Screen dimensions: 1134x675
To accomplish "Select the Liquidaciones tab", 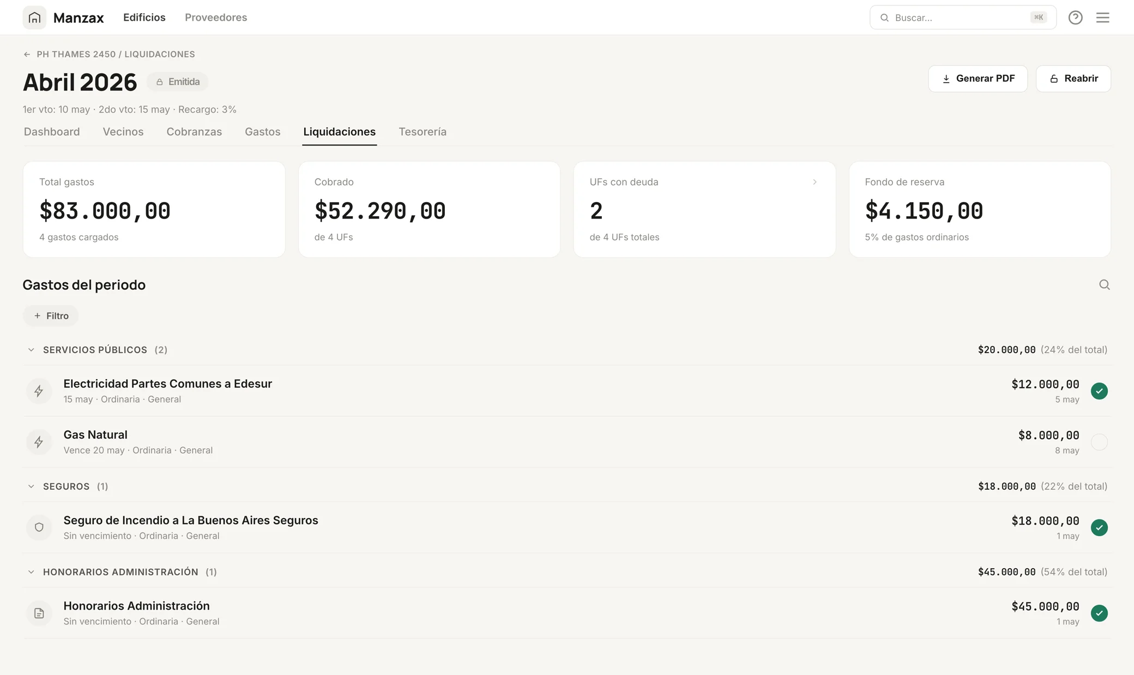I will (339, 132).
